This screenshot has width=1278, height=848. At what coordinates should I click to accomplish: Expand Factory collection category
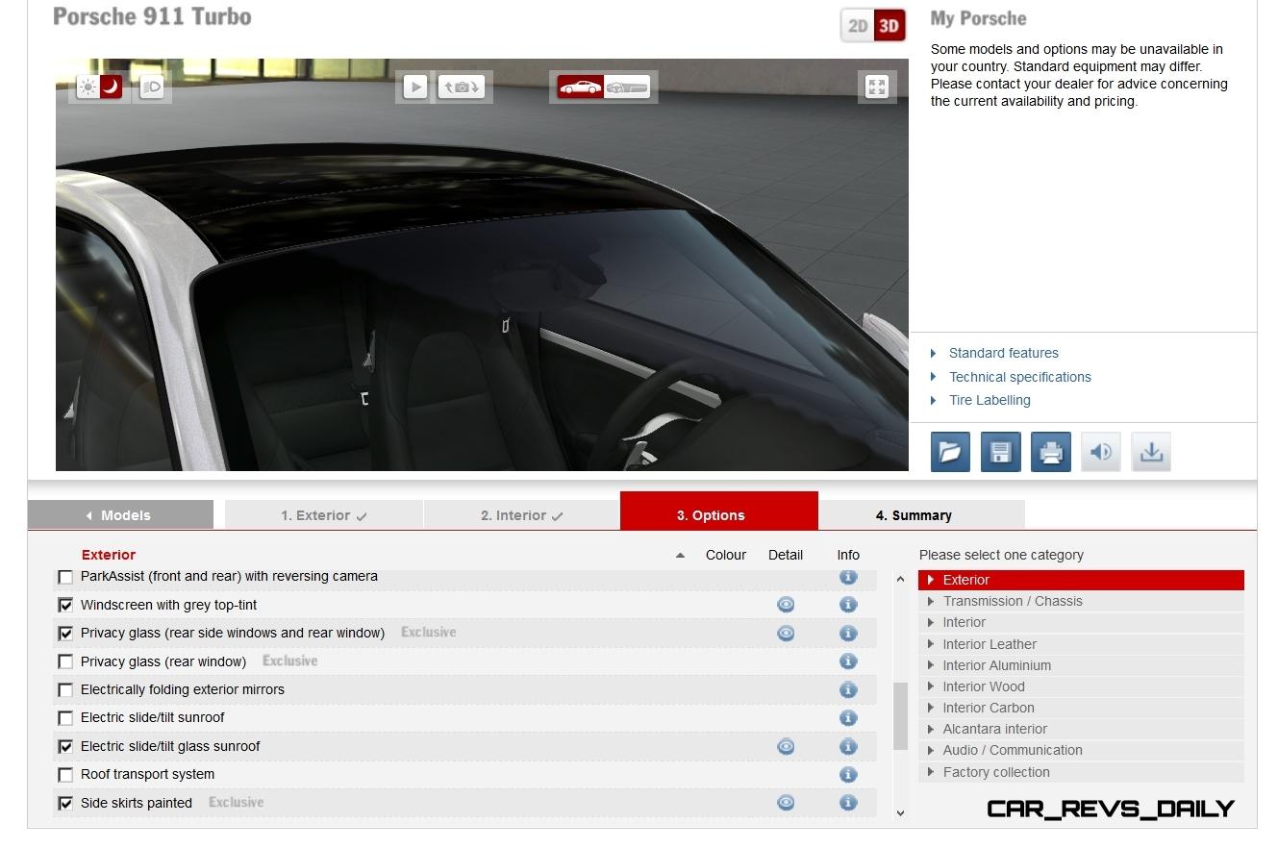coord(1081,772)
